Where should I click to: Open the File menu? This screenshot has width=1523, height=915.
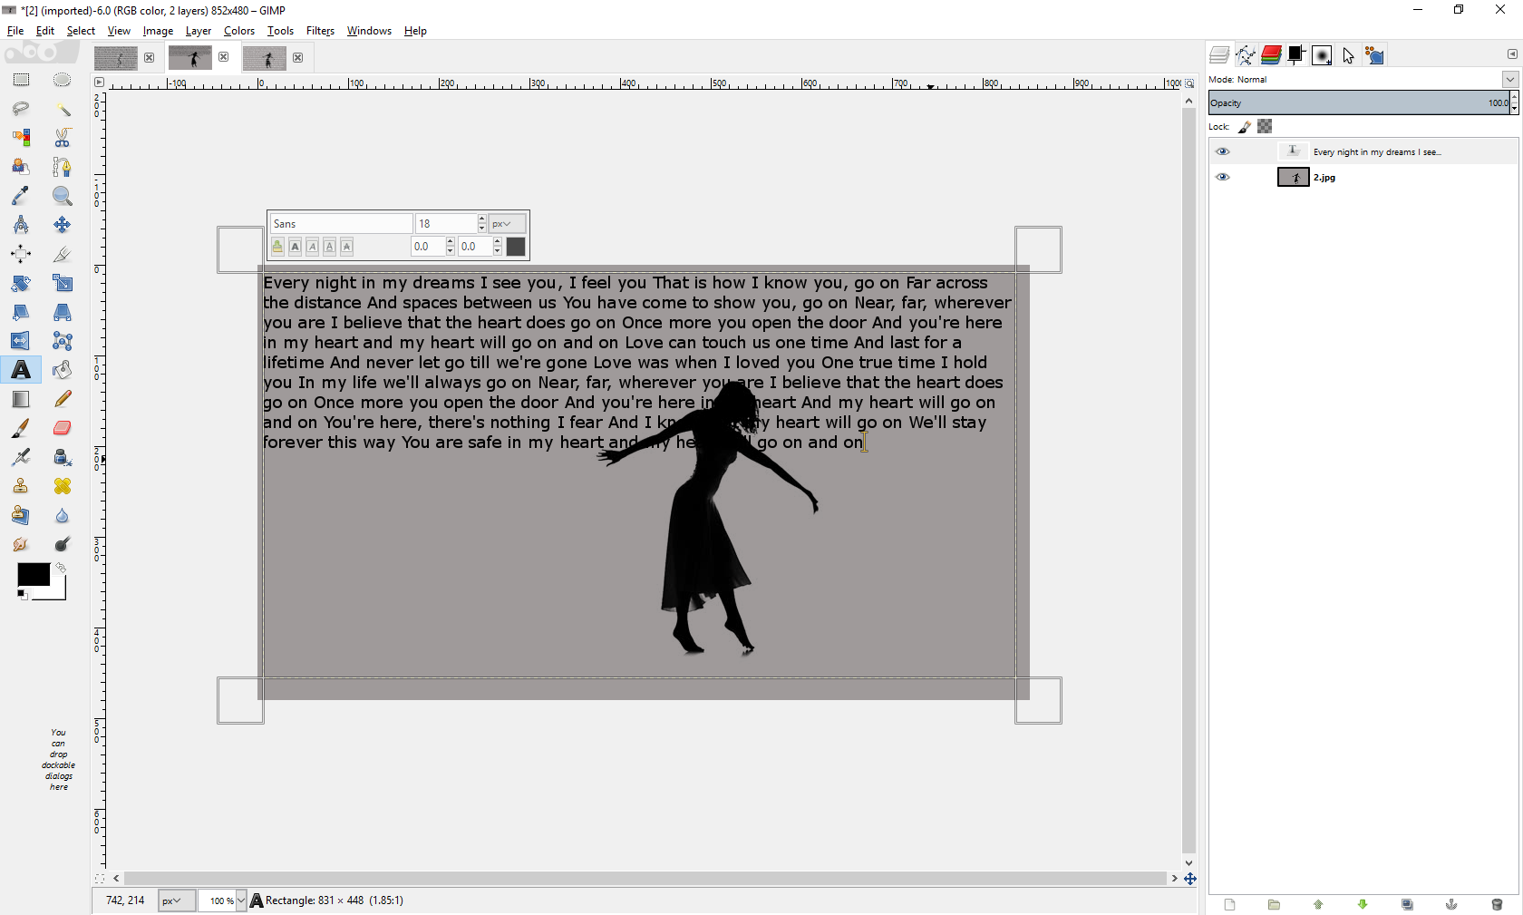tap(15, 31)
